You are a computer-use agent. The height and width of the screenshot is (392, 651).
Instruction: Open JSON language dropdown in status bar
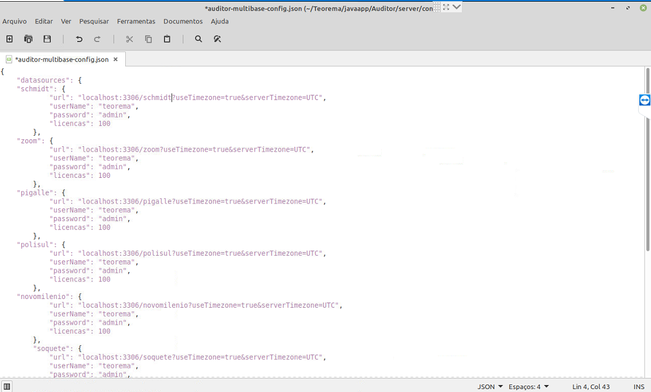coord(490,387)
